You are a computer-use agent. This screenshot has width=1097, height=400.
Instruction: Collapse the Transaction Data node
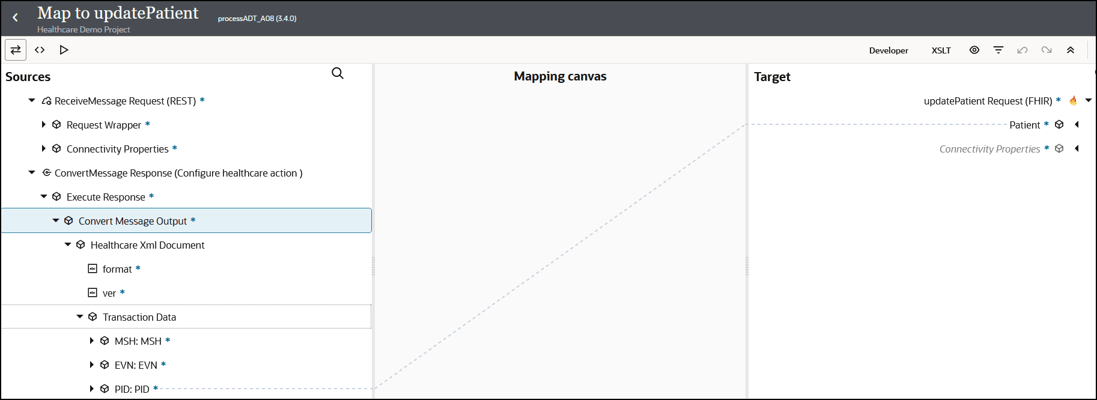[80, 317]
